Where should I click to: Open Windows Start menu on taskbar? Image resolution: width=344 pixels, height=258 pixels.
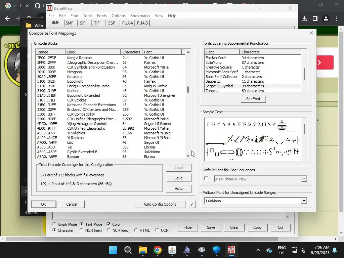click(113, 250)
